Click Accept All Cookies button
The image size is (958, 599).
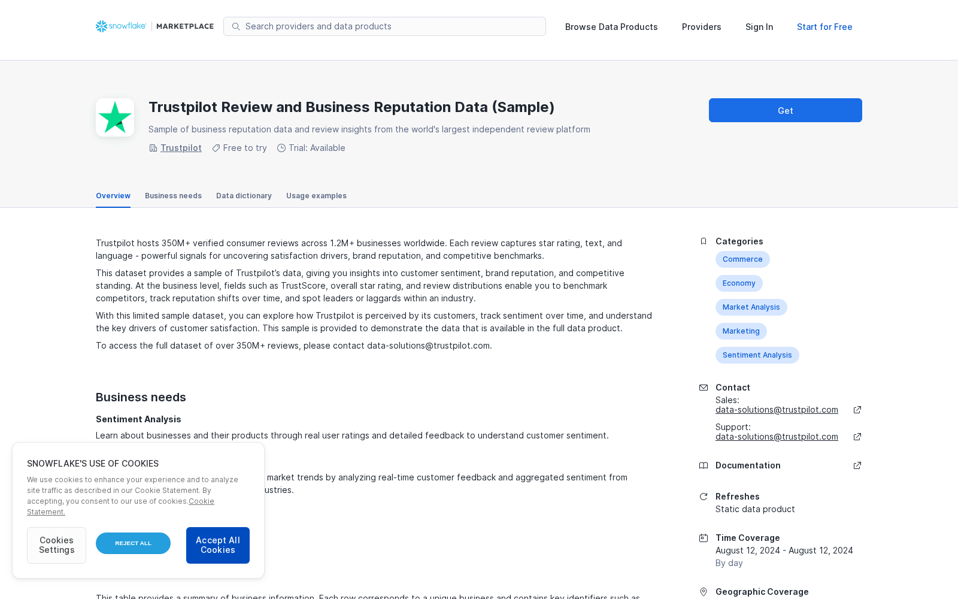218,545
